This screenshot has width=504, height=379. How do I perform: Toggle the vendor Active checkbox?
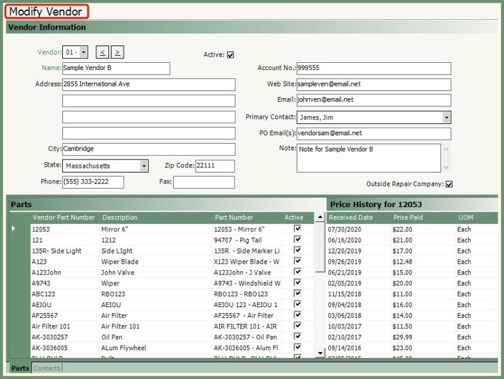click(x=231, y=55)
